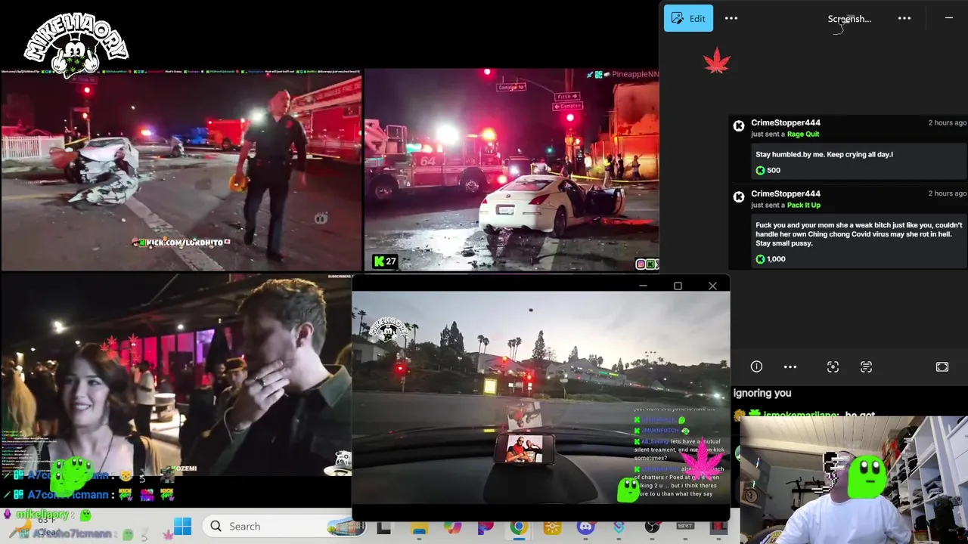
Task: Click the Edit button in Photos viewer
Action: 688,18
